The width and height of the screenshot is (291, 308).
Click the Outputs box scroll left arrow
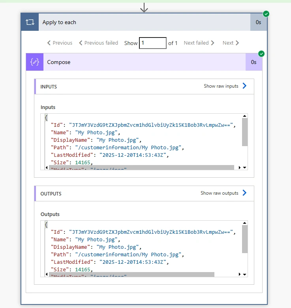point(47,274)
